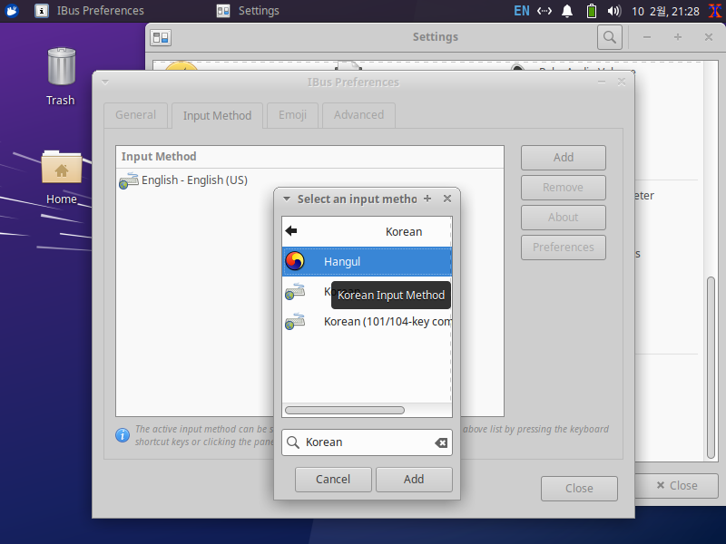
Task: Move Settings window vertical scrollbar
Action: (711, 368)
